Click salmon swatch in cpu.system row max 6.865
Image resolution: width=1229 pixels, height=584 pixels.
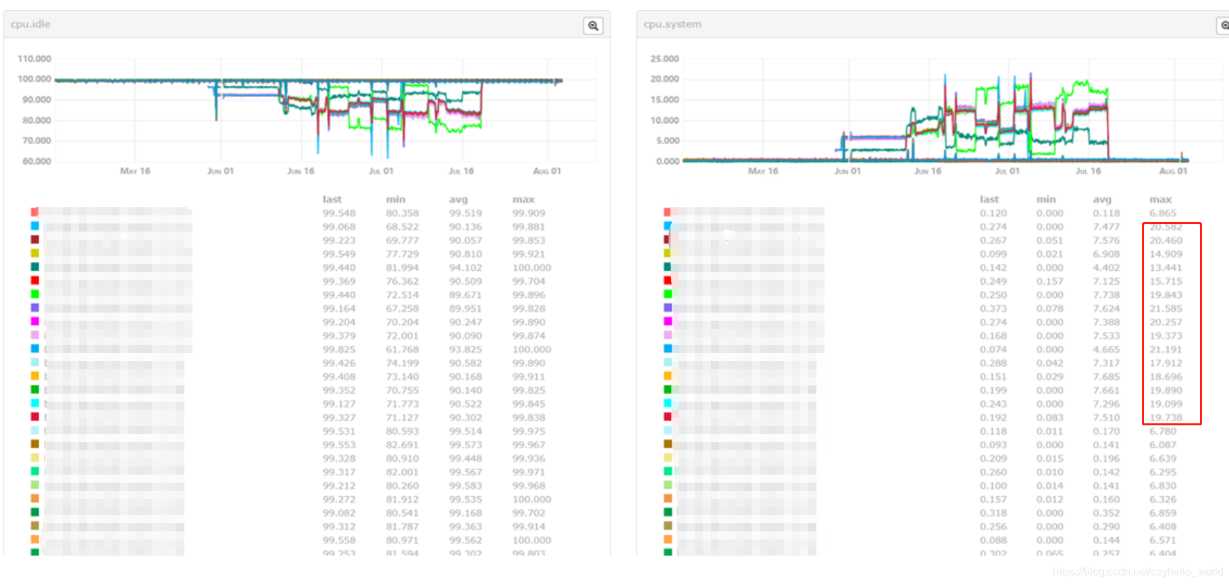tap(667, 212)
